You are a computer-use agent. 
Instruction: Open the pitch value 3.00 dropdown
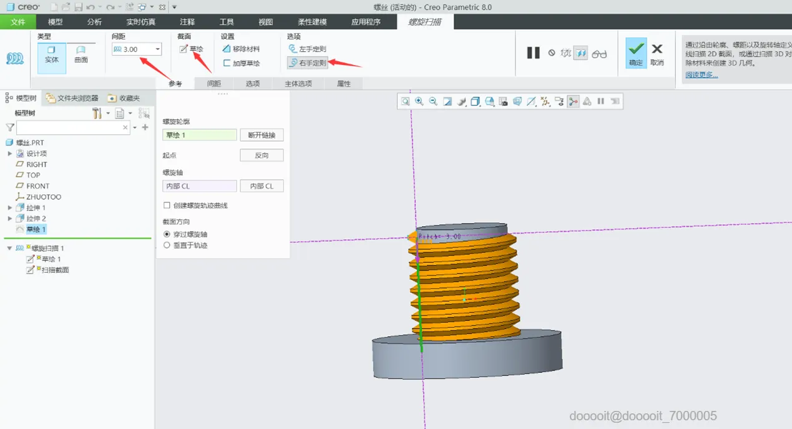[x=157, y=49]
